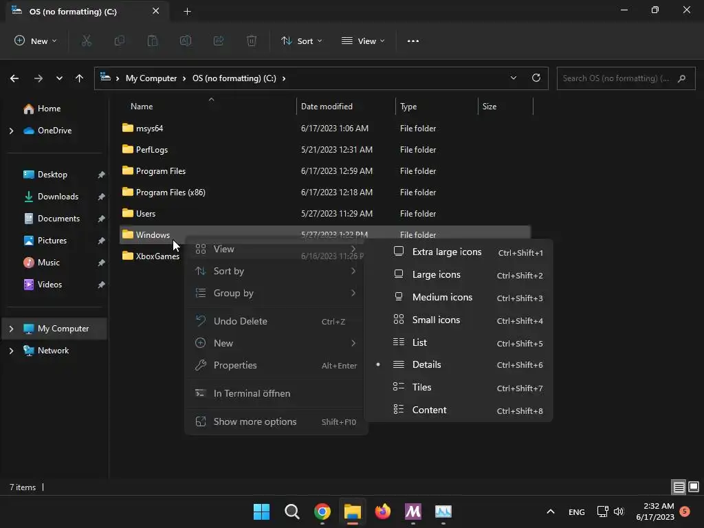
Task: Open taskbar Search
Action: [291, 511]
